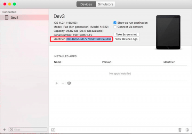Minimize the window with the yellow button
This screenshot has height=134, width=192.
[10, 4]
